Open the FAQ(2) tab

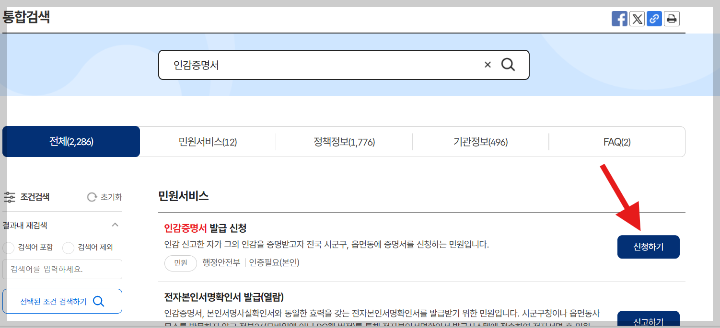coord(617,141)
